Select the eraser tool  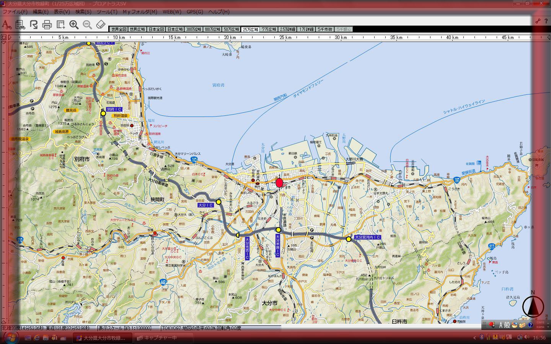[x=101, y=25]
